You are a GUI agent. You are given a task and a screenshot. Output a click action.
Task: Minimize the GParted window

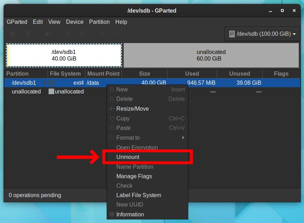point(270,11)
